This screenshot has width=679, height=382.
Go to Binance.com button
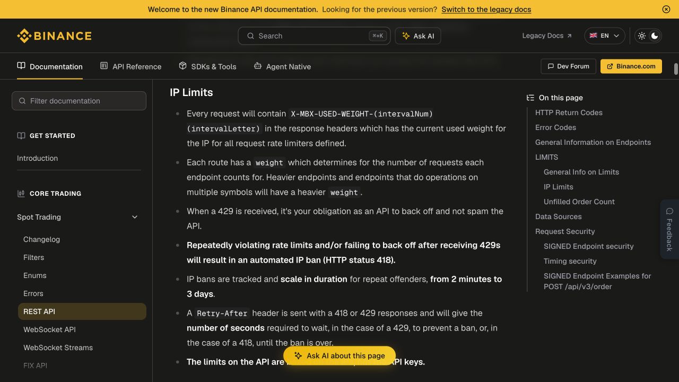631,66
